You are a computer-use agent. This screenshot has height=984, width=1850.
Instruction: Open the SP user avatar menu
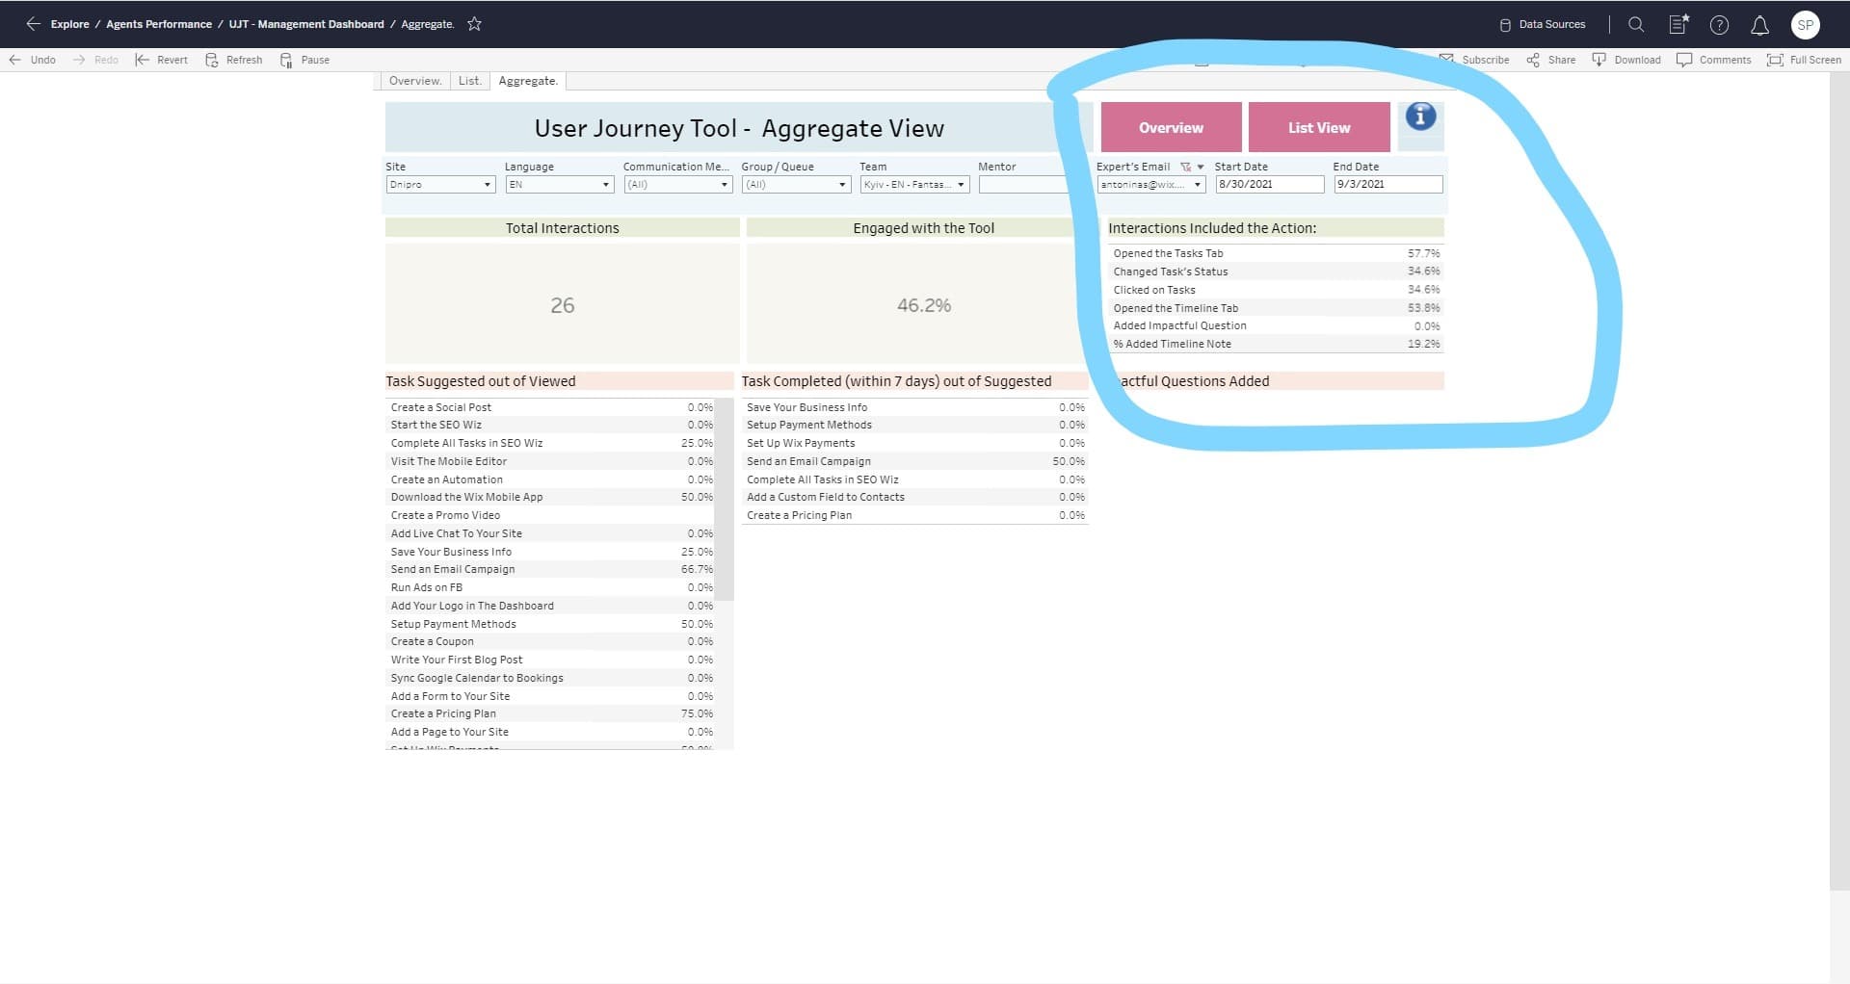(x=1805, y=25)
